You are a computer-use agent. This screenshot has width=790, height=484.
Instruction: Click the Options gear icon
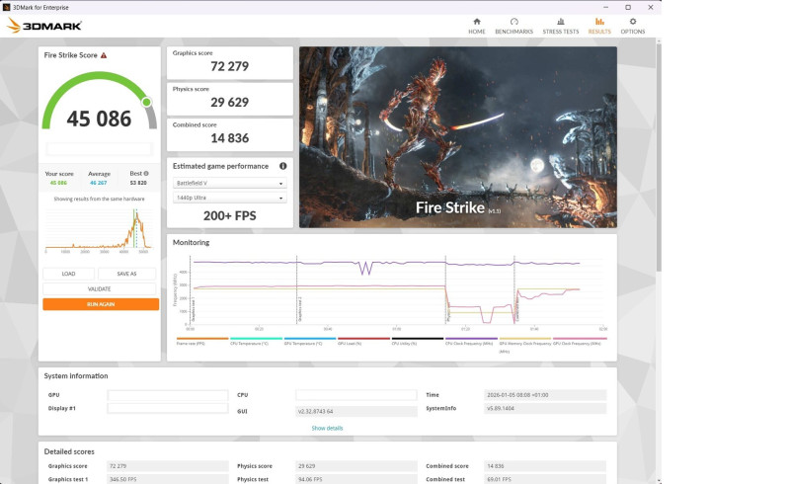pos(632,22)
